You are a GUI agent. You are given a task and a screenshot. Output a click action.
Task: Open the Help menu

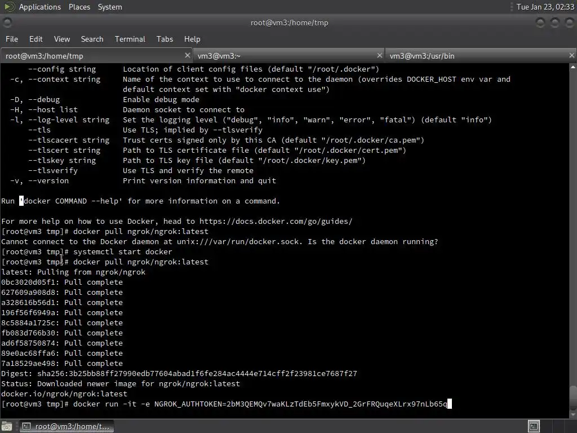pos(192,39)
